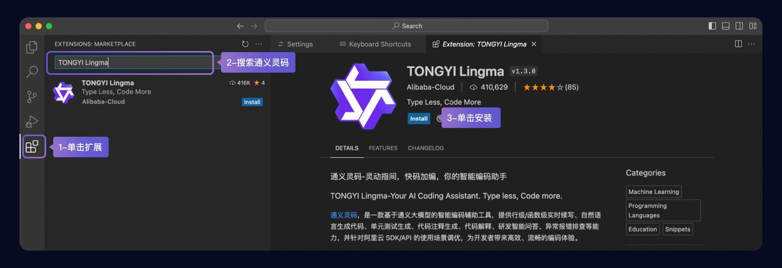Toggle bottom panel layout icon
The image size is (782, 268).
click(726, 26)
